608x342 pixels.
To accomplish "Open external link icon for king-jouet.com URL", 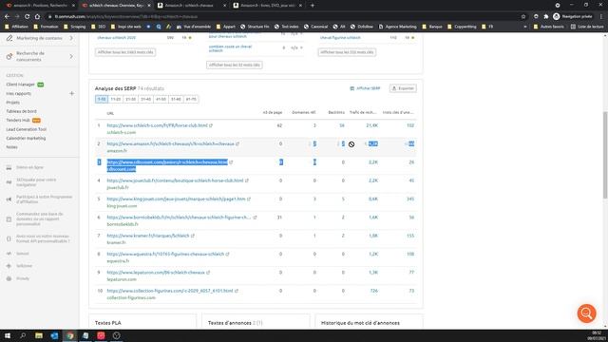I will (x=249, y=199).
